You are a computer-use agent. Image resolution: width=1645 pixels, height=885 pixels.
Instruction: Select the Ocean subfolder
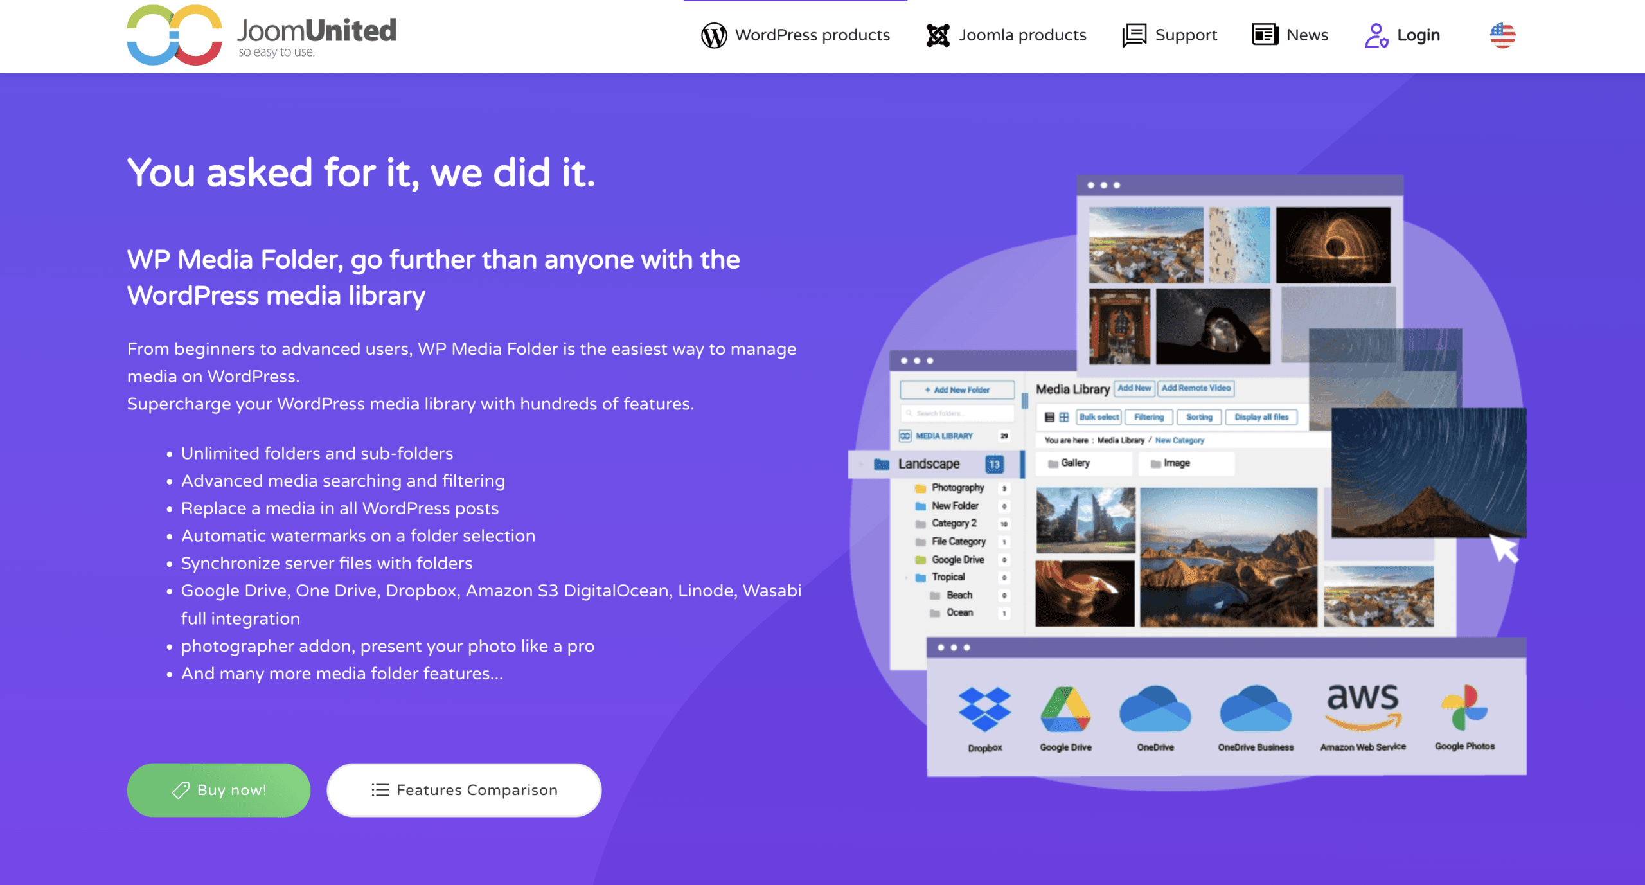[x=959, y=612]
